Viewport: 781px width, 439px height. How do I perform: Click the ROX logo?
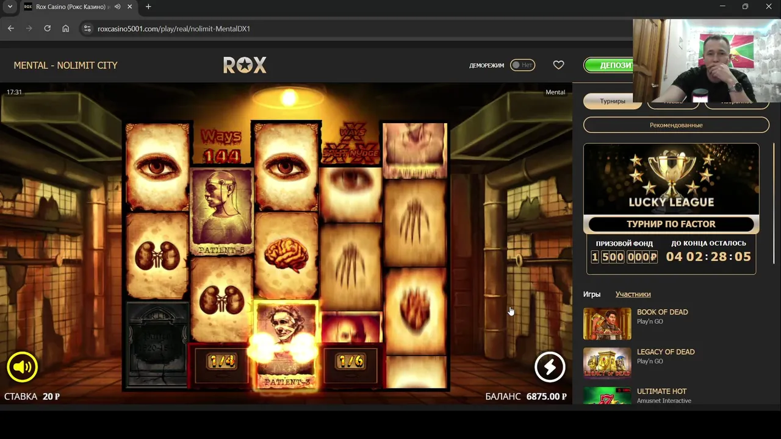[245, 65]
